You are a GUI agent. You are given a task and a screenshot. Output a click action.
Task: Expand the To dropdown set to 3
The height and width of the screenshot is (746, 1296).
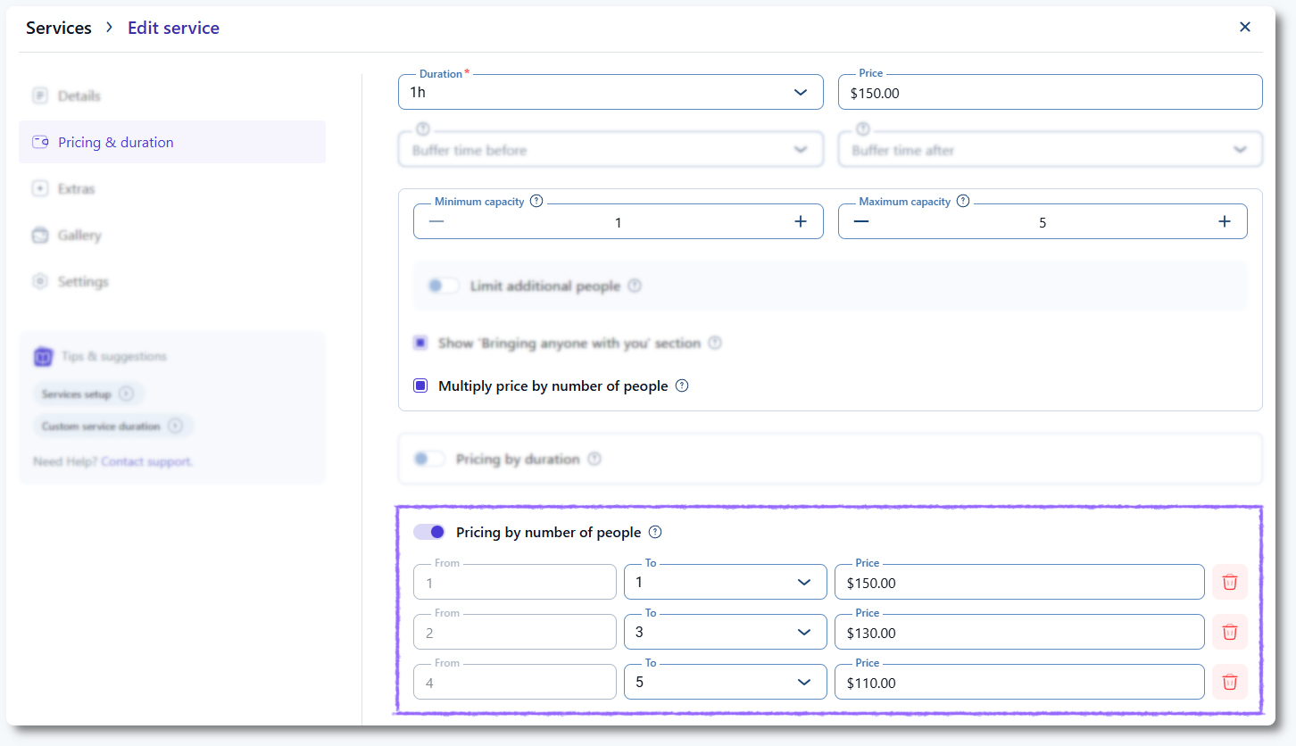[725, 633]
